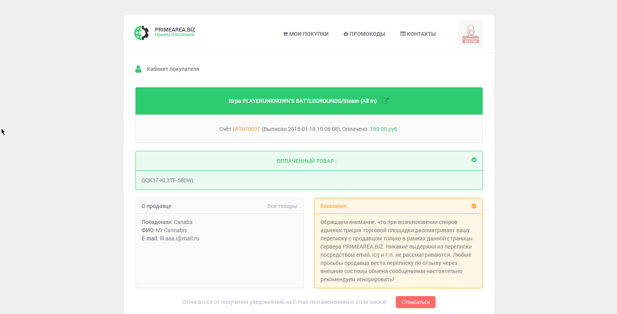
Task: Open the PRIMEAREA.BIZ site title link
Action: point(175,30)
